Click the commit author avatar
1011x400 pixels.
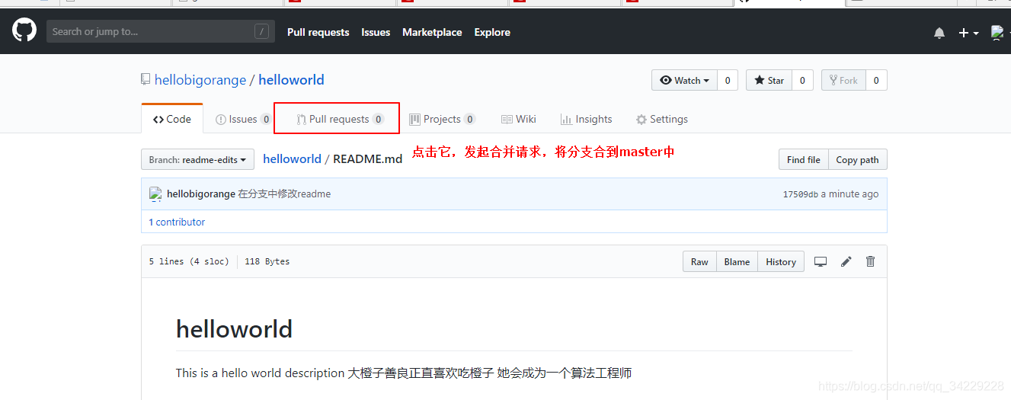point(155,194)
